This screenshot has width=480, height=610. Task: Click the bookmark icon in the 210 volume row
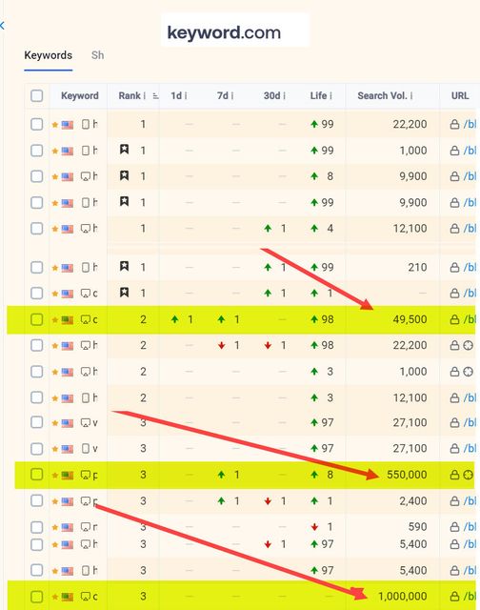(125, 266)
